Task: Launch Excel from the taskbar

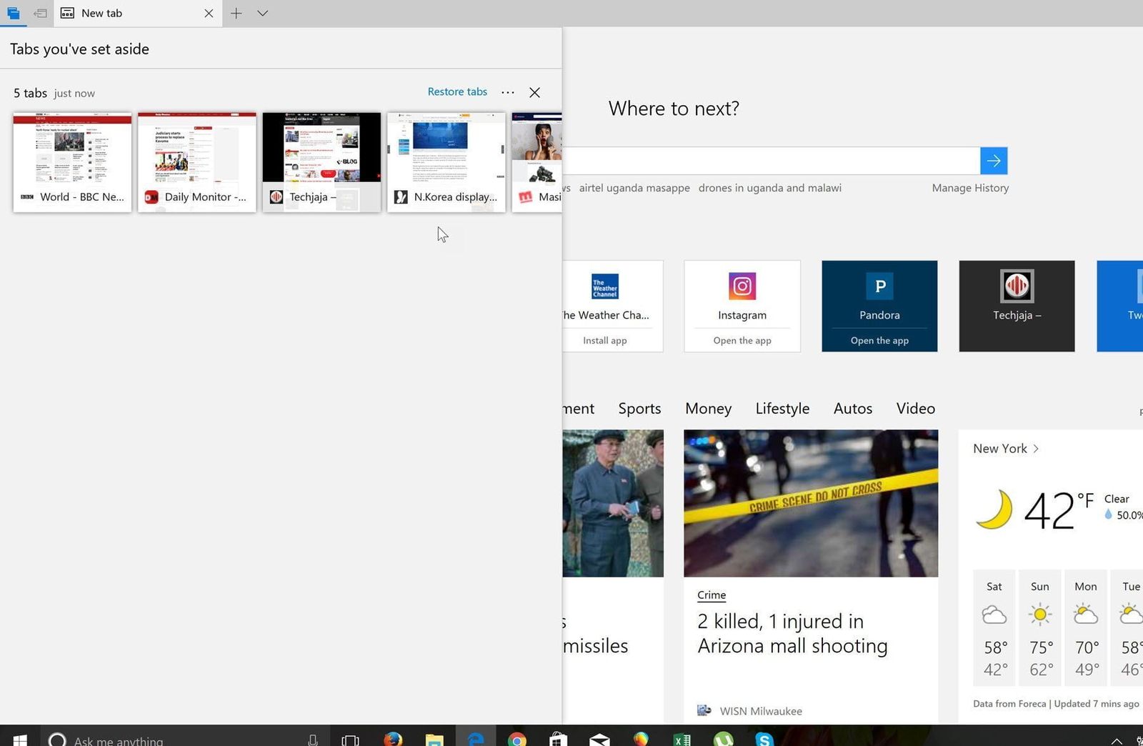Action: click(682, 740)
